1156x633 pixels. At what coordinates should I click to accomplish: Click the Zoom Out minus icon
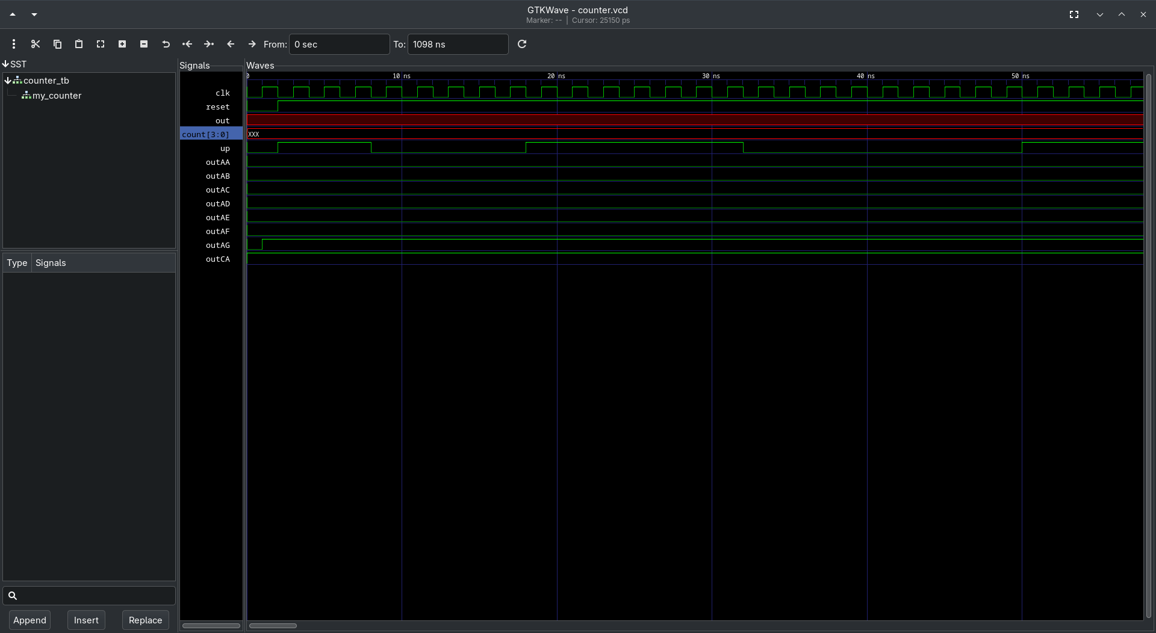(144, 44)
